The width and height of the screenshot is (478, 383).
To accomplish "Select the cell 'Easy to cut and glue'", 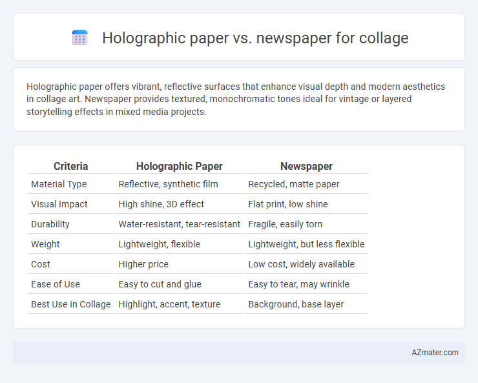I will [160, 284].
